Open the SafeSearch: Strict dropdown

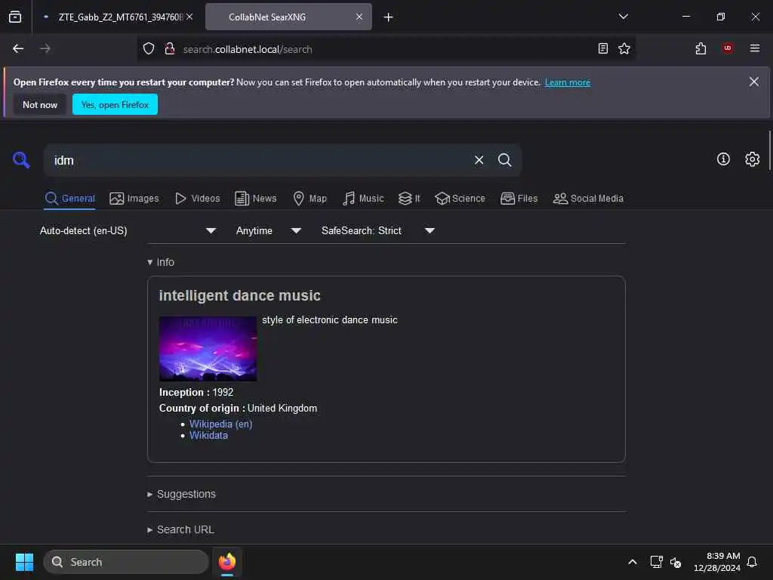coord(378,231)
